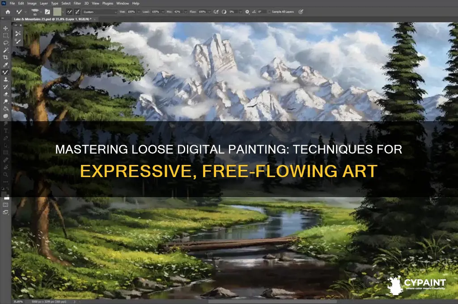Toggle Load brush after each stroke
The image size is (458, 304).
[x=69, y=12]
